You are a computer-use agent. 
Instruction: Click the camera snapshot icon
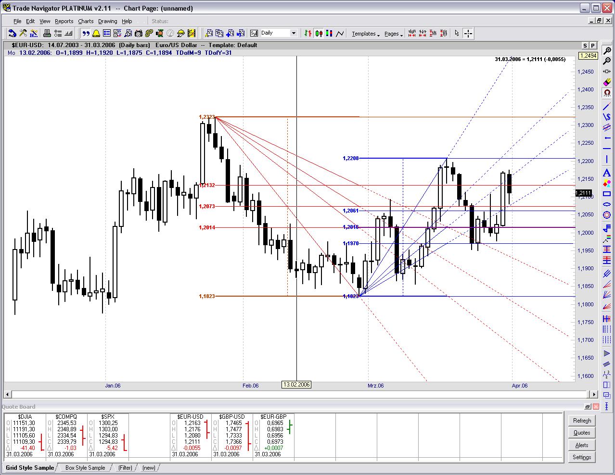(138, 33)
